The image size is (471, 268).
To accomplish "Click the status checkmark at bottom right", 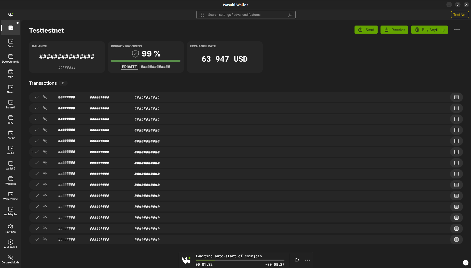I will 465,263.
